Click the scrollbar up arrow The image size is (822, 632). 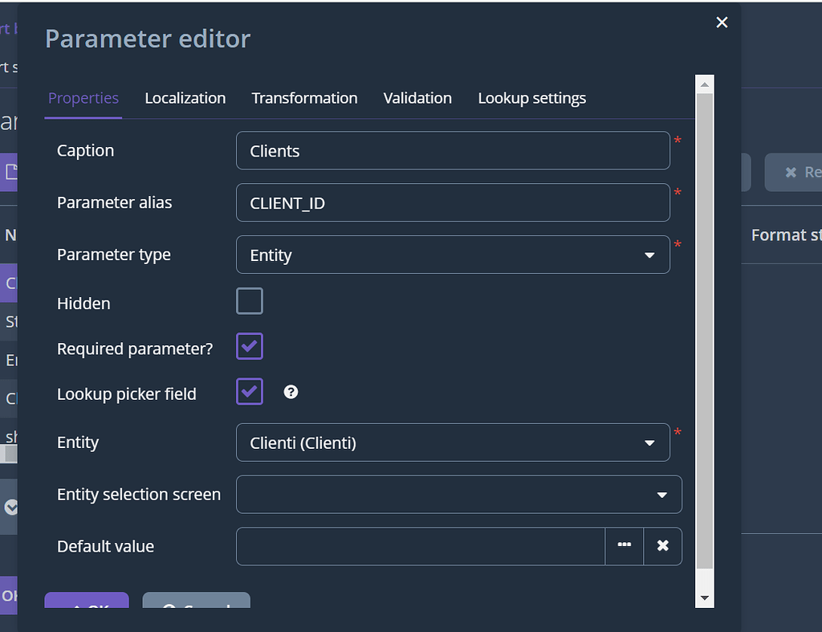(704, 83)
